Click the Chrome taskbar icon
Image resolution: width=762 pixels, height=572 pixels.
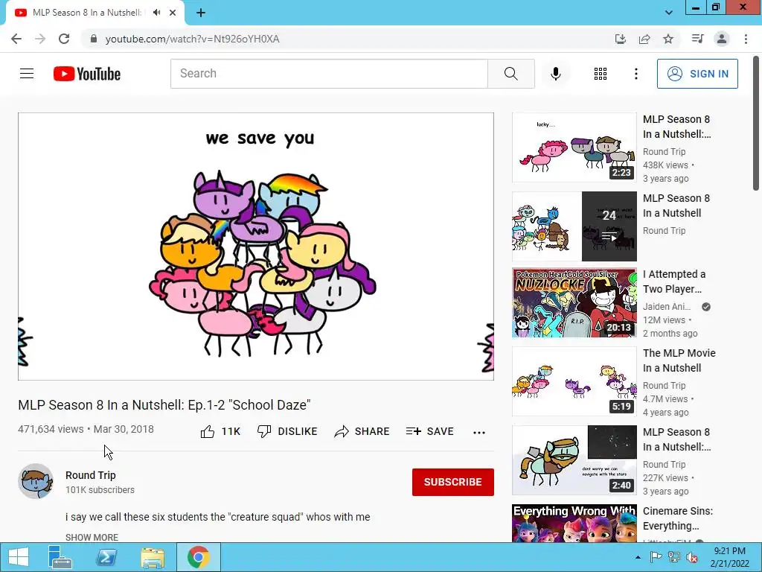click(198, 557)
